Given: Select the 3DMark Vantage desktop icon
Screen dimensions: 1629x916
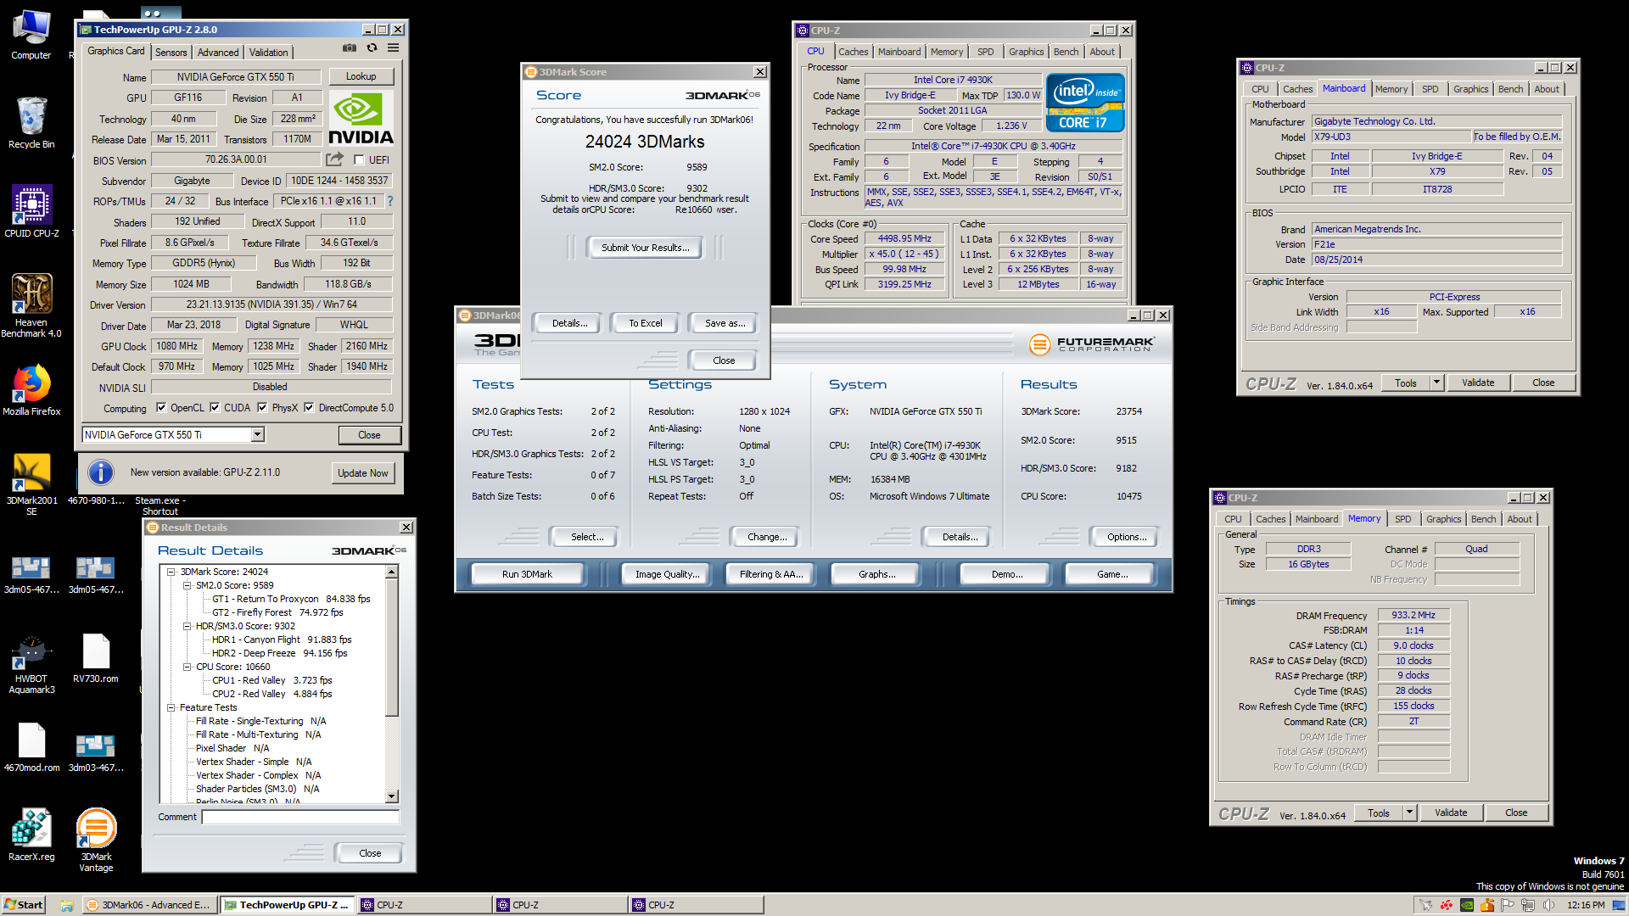Looking at the screenshot, I should (x=96, y=840).
